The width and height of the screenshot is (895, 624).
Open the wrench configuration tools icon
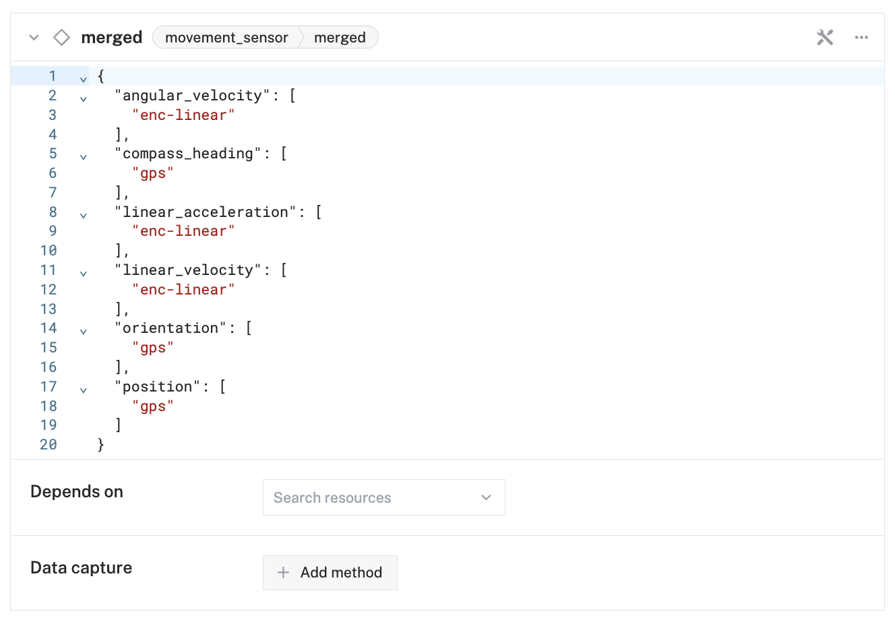[825, 37]
